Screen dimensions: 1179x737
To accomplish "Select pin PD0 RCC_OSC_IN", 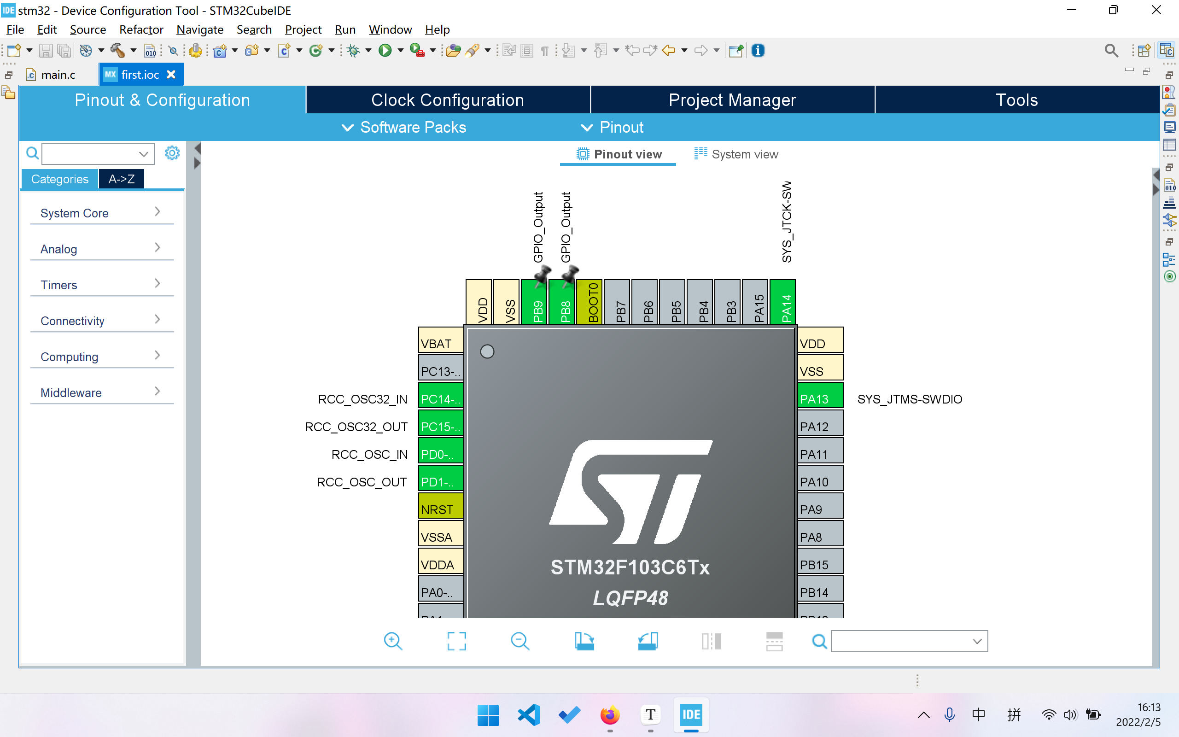I will [x=441, y=451].
